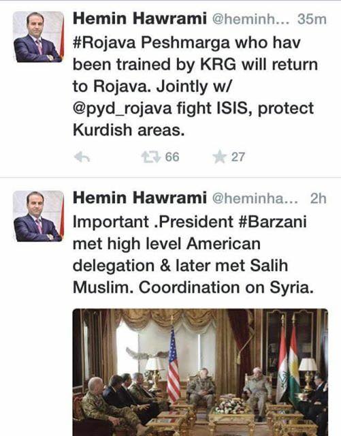Select Hemin Hawrami name on second tweet
Image resolution: width=341 pixels, height=436 pixels.
(x=140, y=198)
